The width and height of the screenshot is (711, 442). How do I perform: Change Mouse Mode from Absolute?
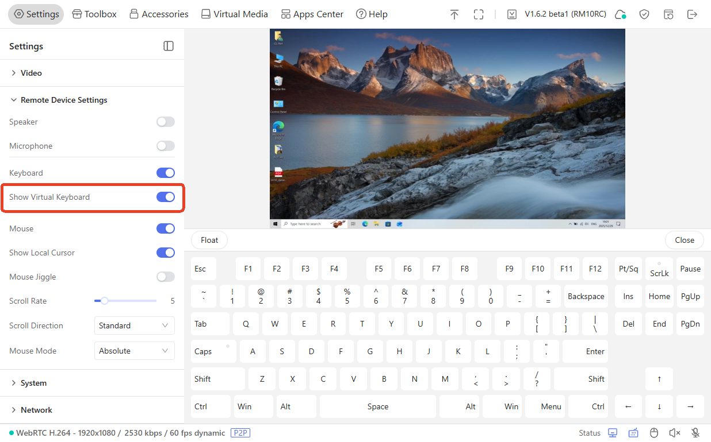tap(134, 351)
